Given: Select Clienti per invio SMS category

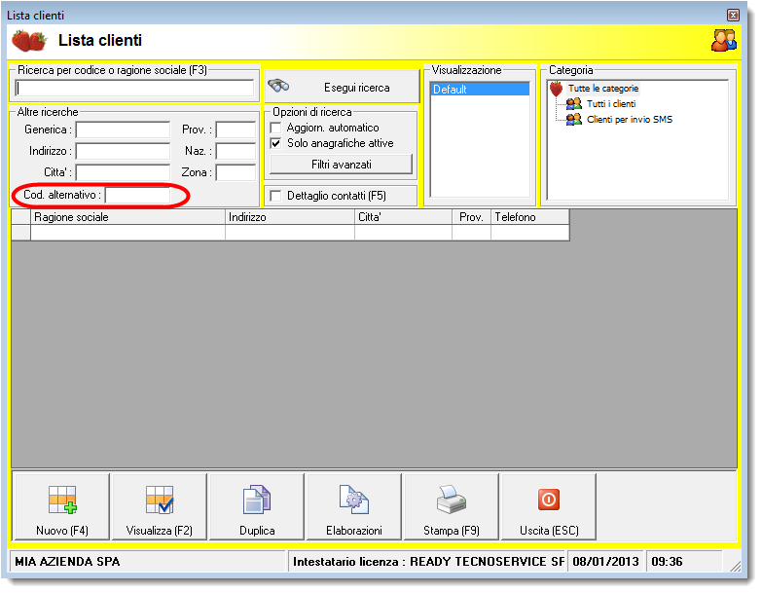Looking at the screenshot, I should coord(630,120).
